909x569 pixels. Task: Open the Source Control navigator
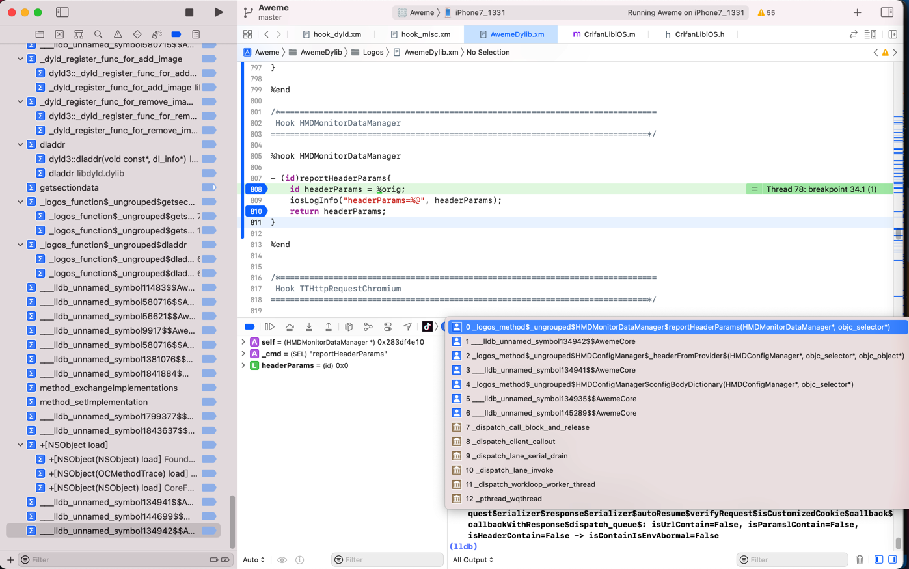tap(59, 34)
